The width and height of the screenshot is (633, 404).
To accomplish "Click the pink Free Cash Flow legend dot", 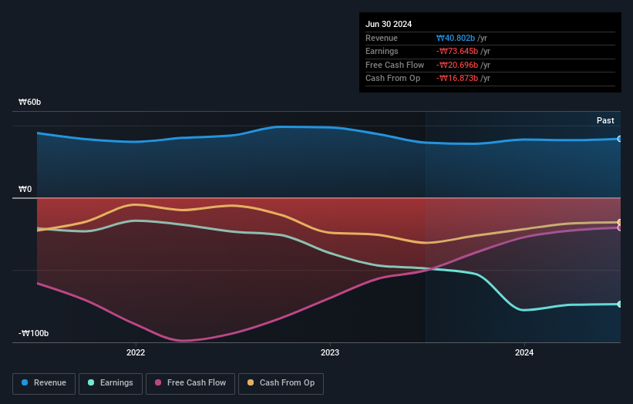I will point(158,382).
